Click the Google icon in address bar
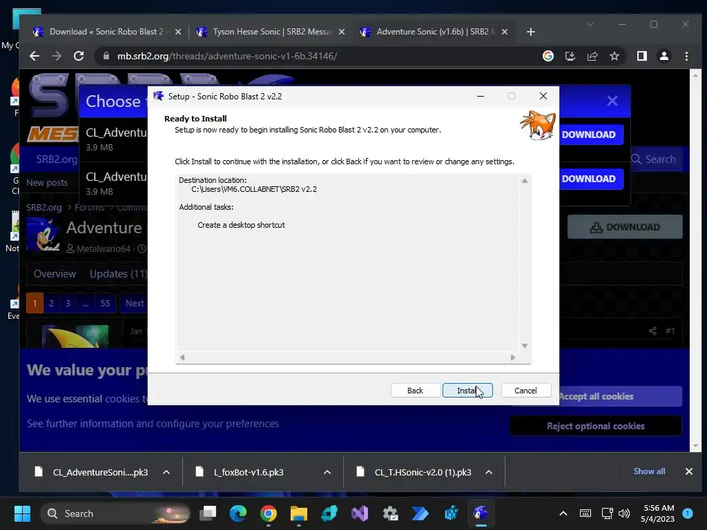This screenshot has width=707, height=530. tap(548, 56)
